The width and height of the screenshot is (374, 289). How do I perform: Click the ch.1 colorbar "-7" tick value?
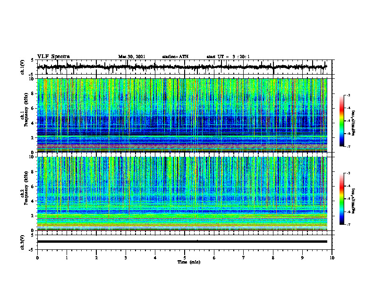click(348, 146)
